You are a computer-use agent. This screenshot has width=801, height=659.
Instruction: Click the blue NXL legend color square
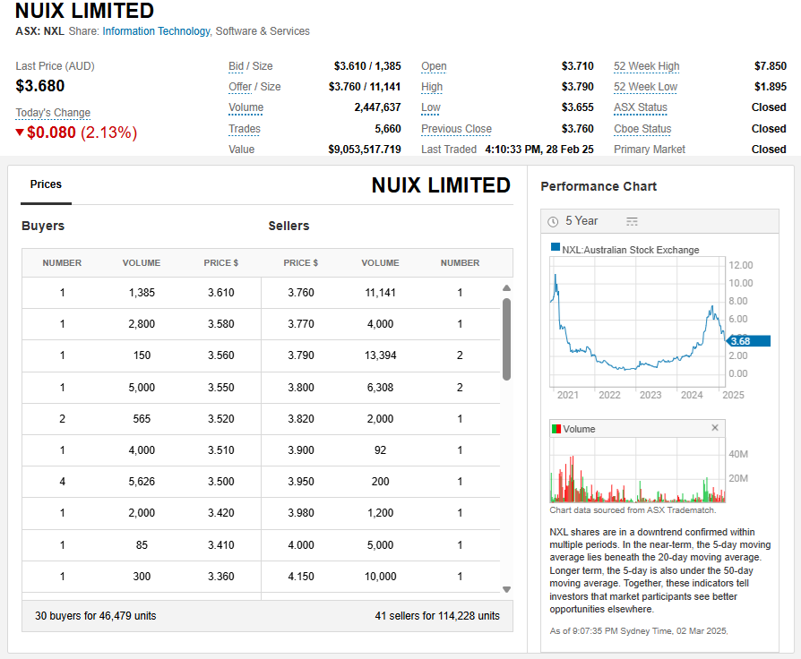(556, 249)
